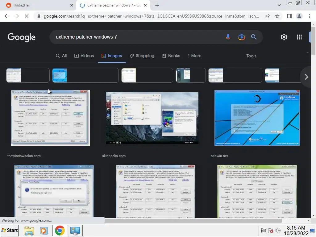The width and height of the screenshot is (316, 237).
Task: Switch to the All results tab
Action: pos(61,56)
